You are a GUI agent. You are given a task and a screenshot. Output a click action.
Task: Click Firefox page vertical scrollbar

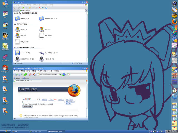[x=87, y=100]
